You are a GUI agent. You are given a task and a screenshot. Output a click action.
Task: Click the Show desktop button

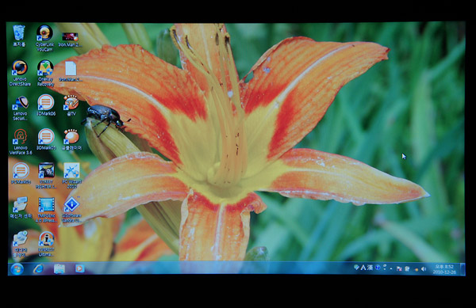tap(463, 269)
